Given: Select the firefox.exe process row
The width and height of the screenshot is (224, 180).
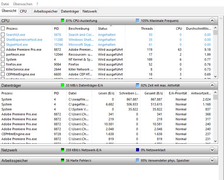Looking at the screenshot, I should 106,64.
